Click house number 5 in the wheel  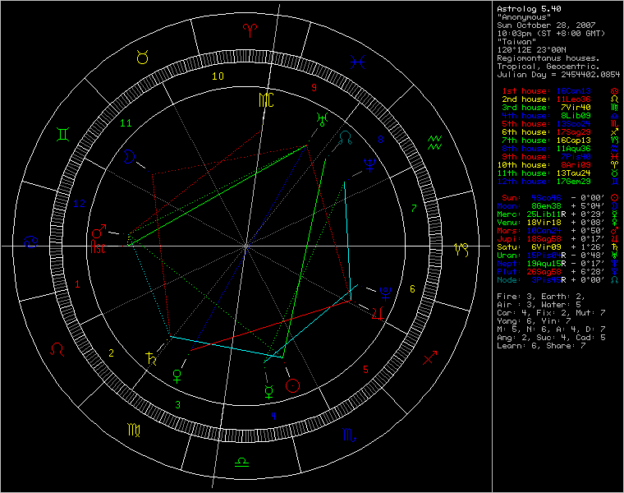click(x=365, y=370)
